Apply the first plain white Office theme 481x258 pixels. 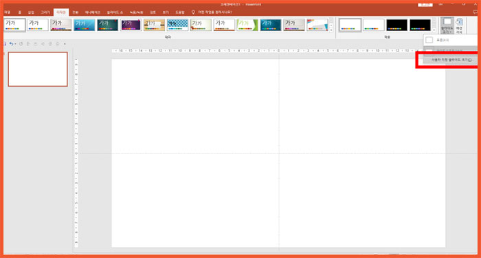14,25
